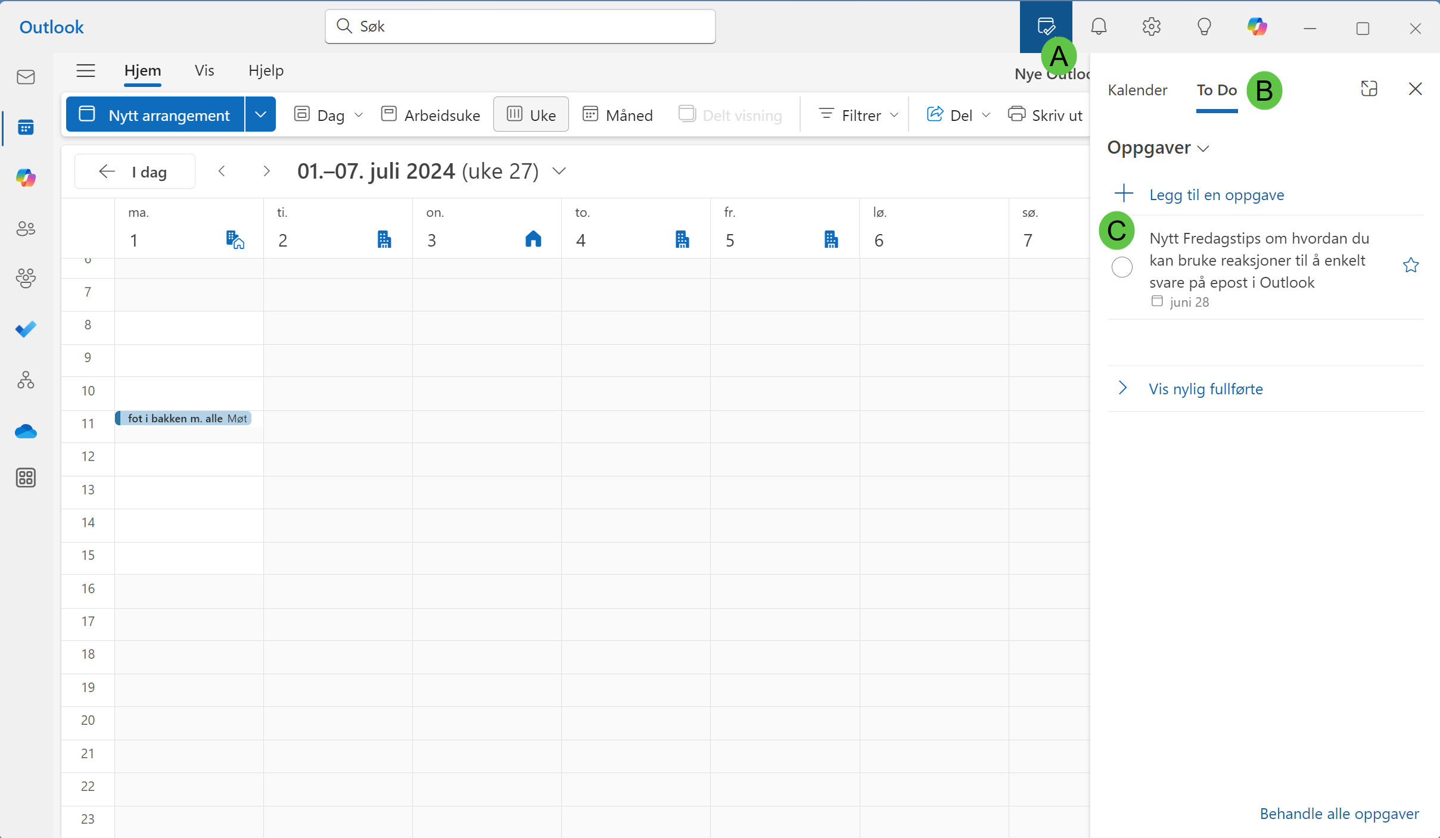This screenshot has height=838, width=1440.
Task: Close the My Day pane
Action: click(1415, 89)
